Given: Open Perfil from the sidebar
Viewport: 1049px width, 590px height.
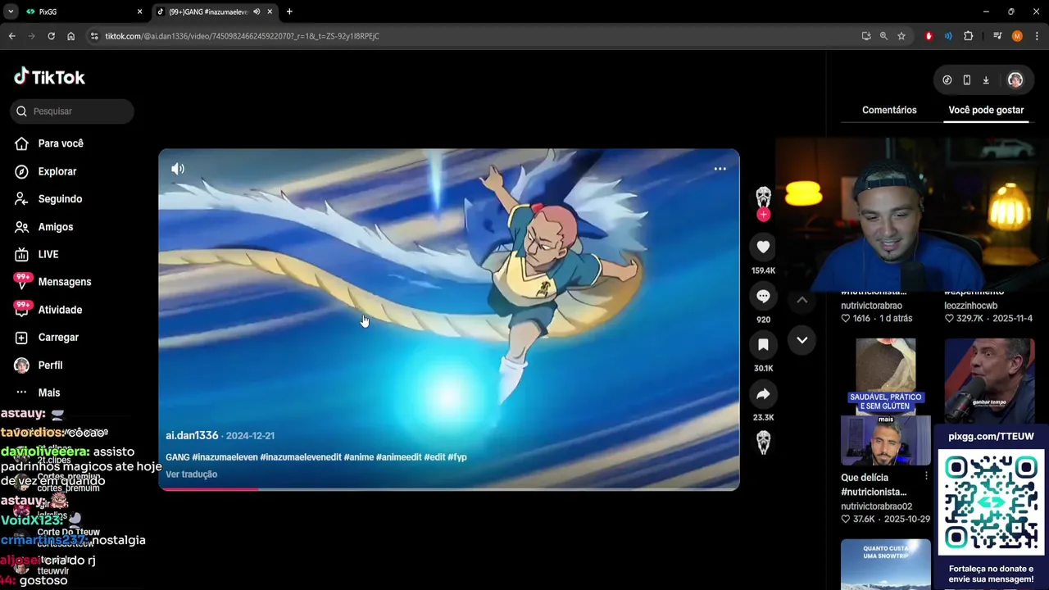Looking at the screenshot, I should 39,365.
